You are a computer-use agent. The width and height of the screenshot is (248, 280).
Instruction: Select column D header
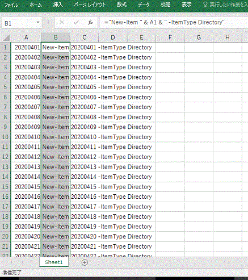click(x=113, y=37)
